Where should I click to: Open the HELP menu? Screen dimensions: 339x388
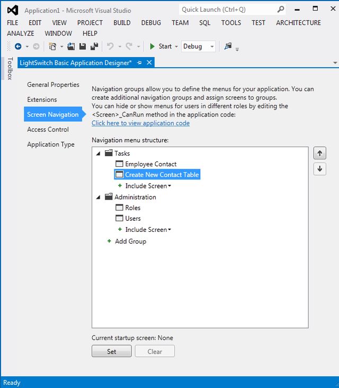click(x=90, y=33)
